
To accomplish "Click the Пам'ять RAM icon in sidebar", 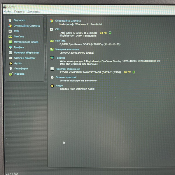I will click(x=10, y=37).
